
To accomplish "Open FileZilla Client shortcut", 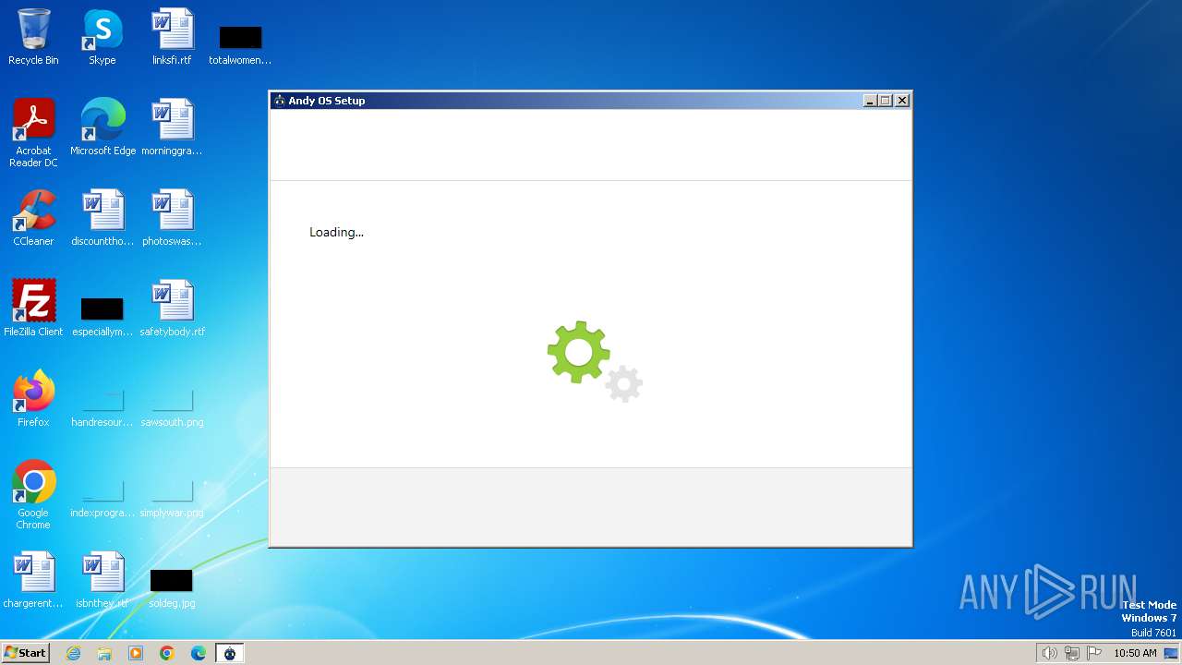I will (x=33, y=308).
